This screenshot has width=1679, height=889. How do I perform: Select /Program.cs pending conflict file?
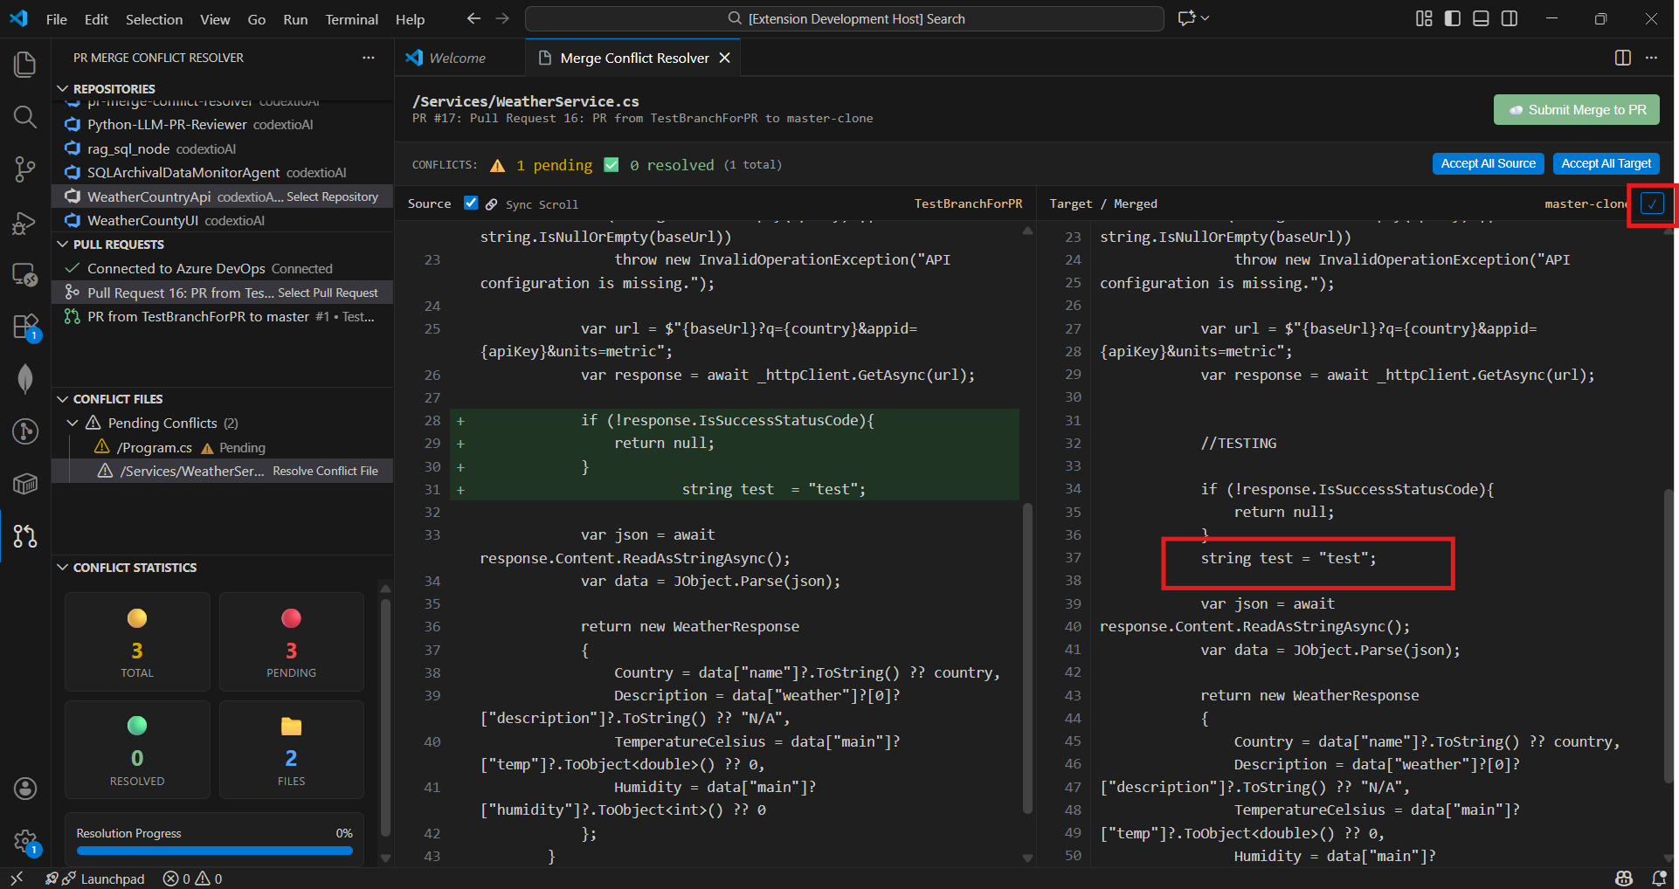click(x=223, y=447)
